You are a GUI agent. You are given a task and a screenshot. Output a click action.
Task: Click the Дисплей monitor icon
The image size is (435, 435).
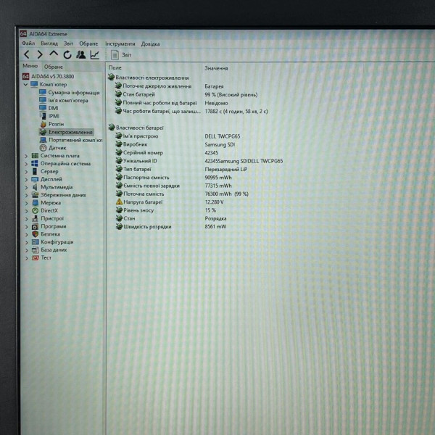[35, 179]
